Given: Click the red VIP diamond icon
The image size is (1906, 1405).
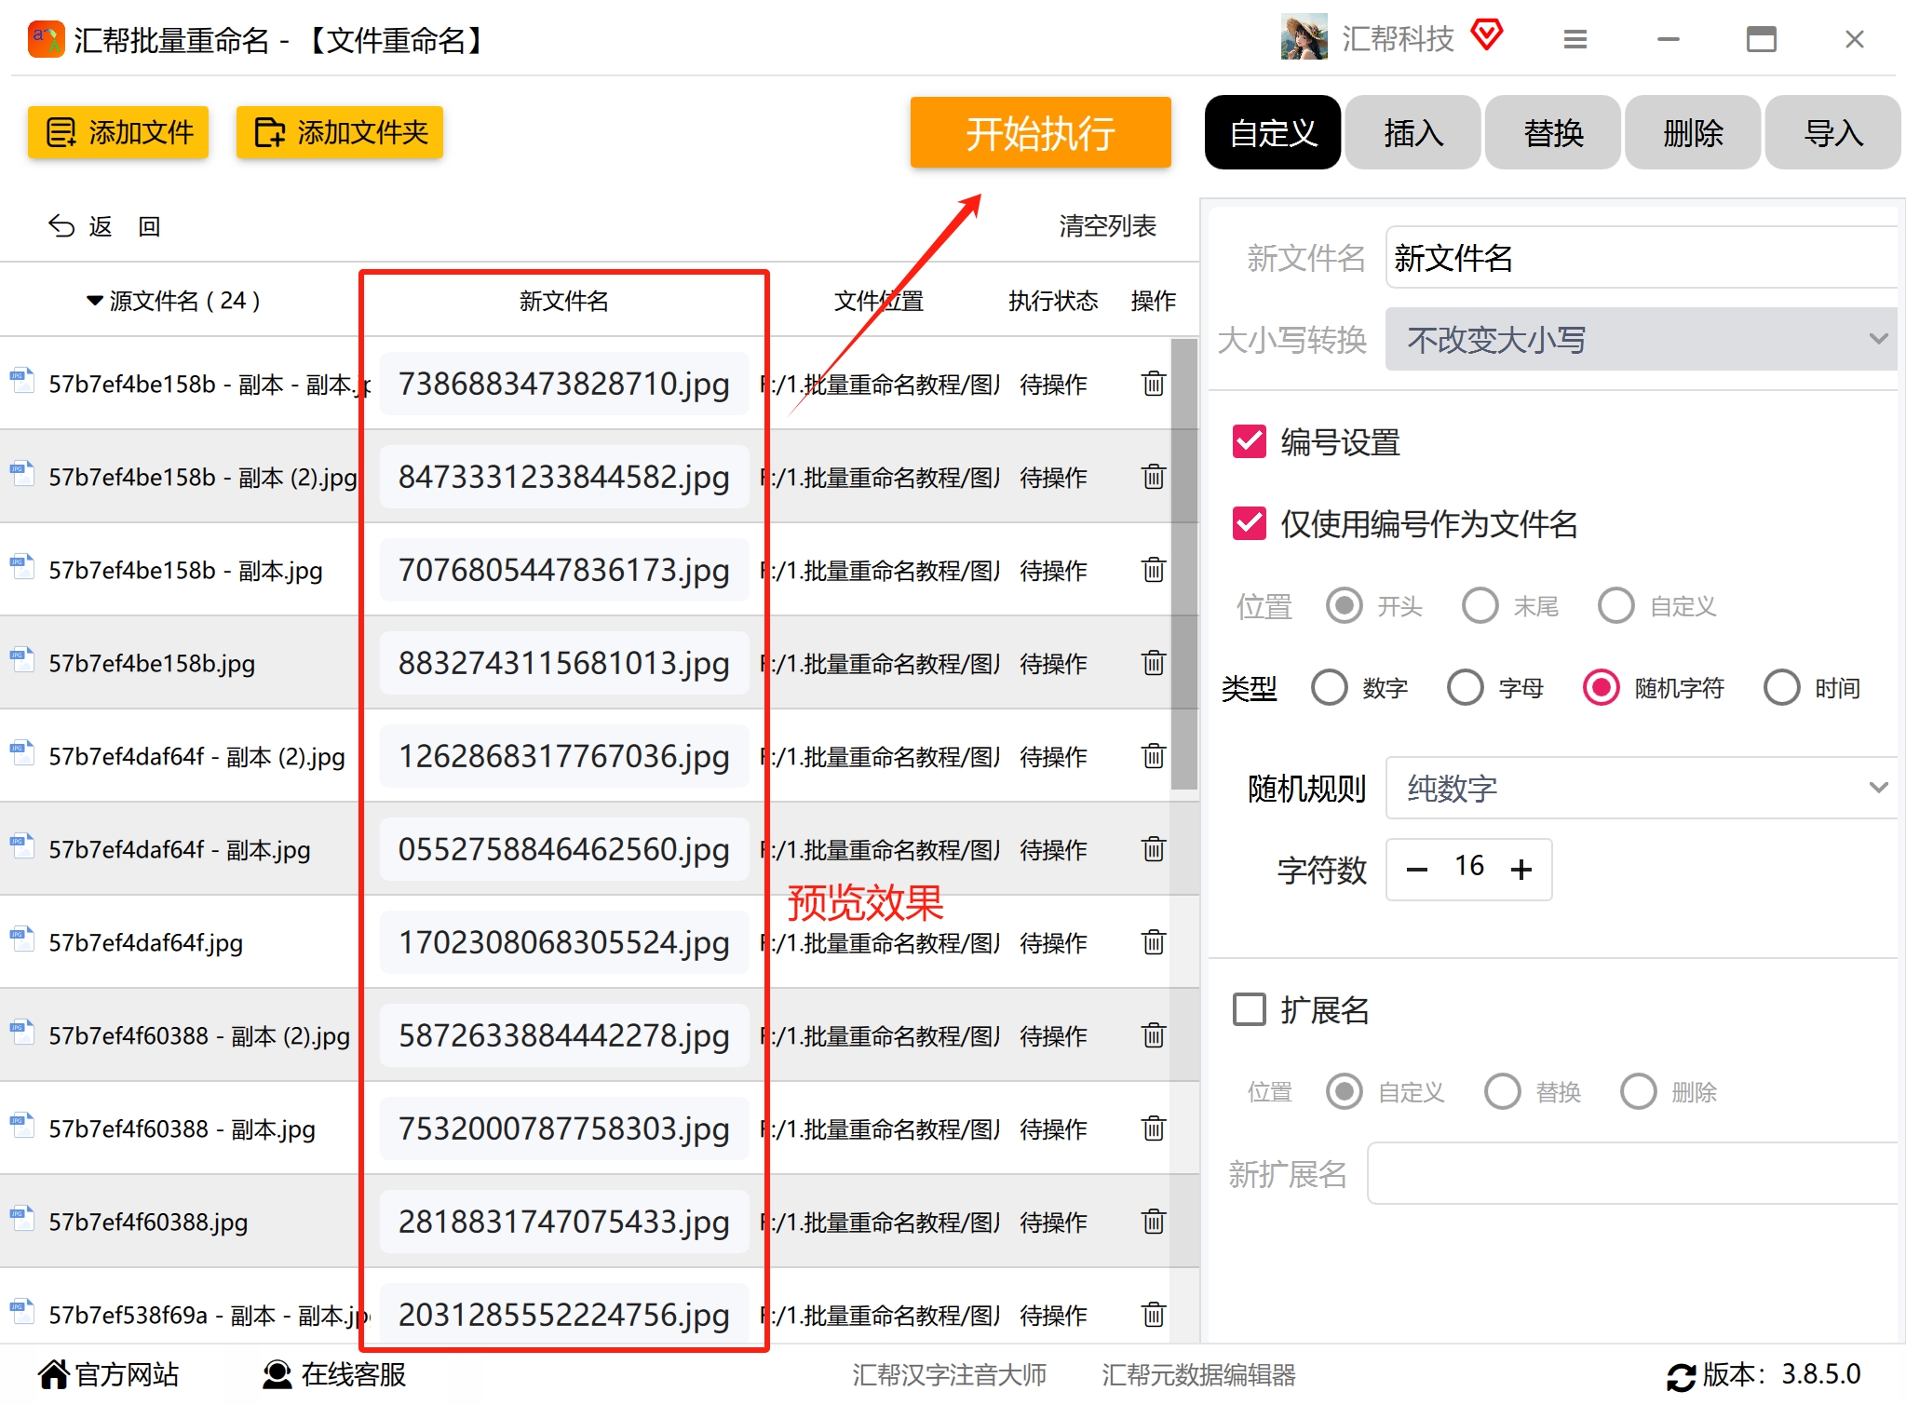Looking at the screenshot, I should click(x=1487, y=35).
